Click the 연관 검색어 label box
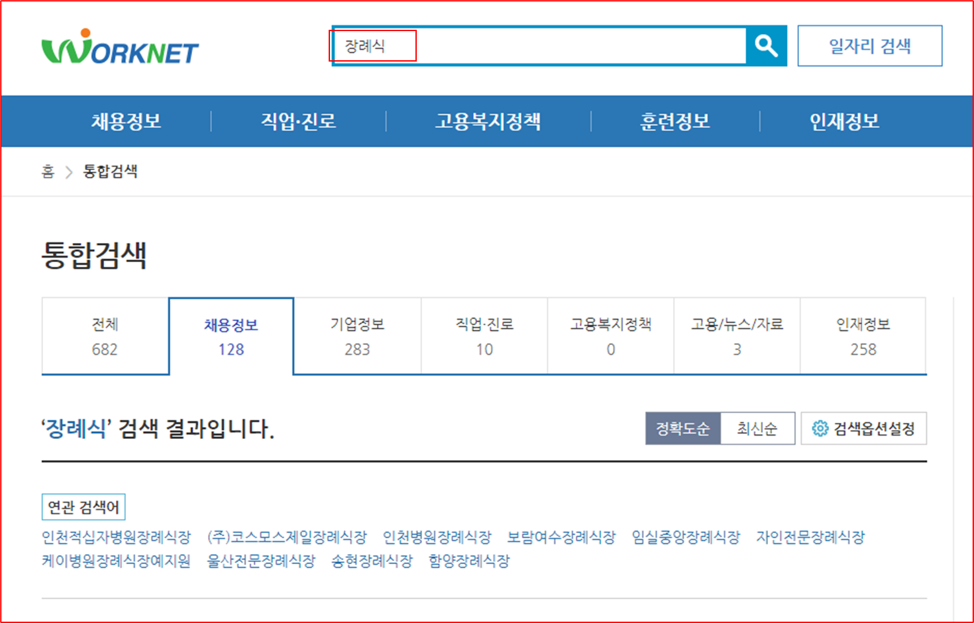Image resolution: width=974 pixels, height=623 pixels. click(83, 507)
